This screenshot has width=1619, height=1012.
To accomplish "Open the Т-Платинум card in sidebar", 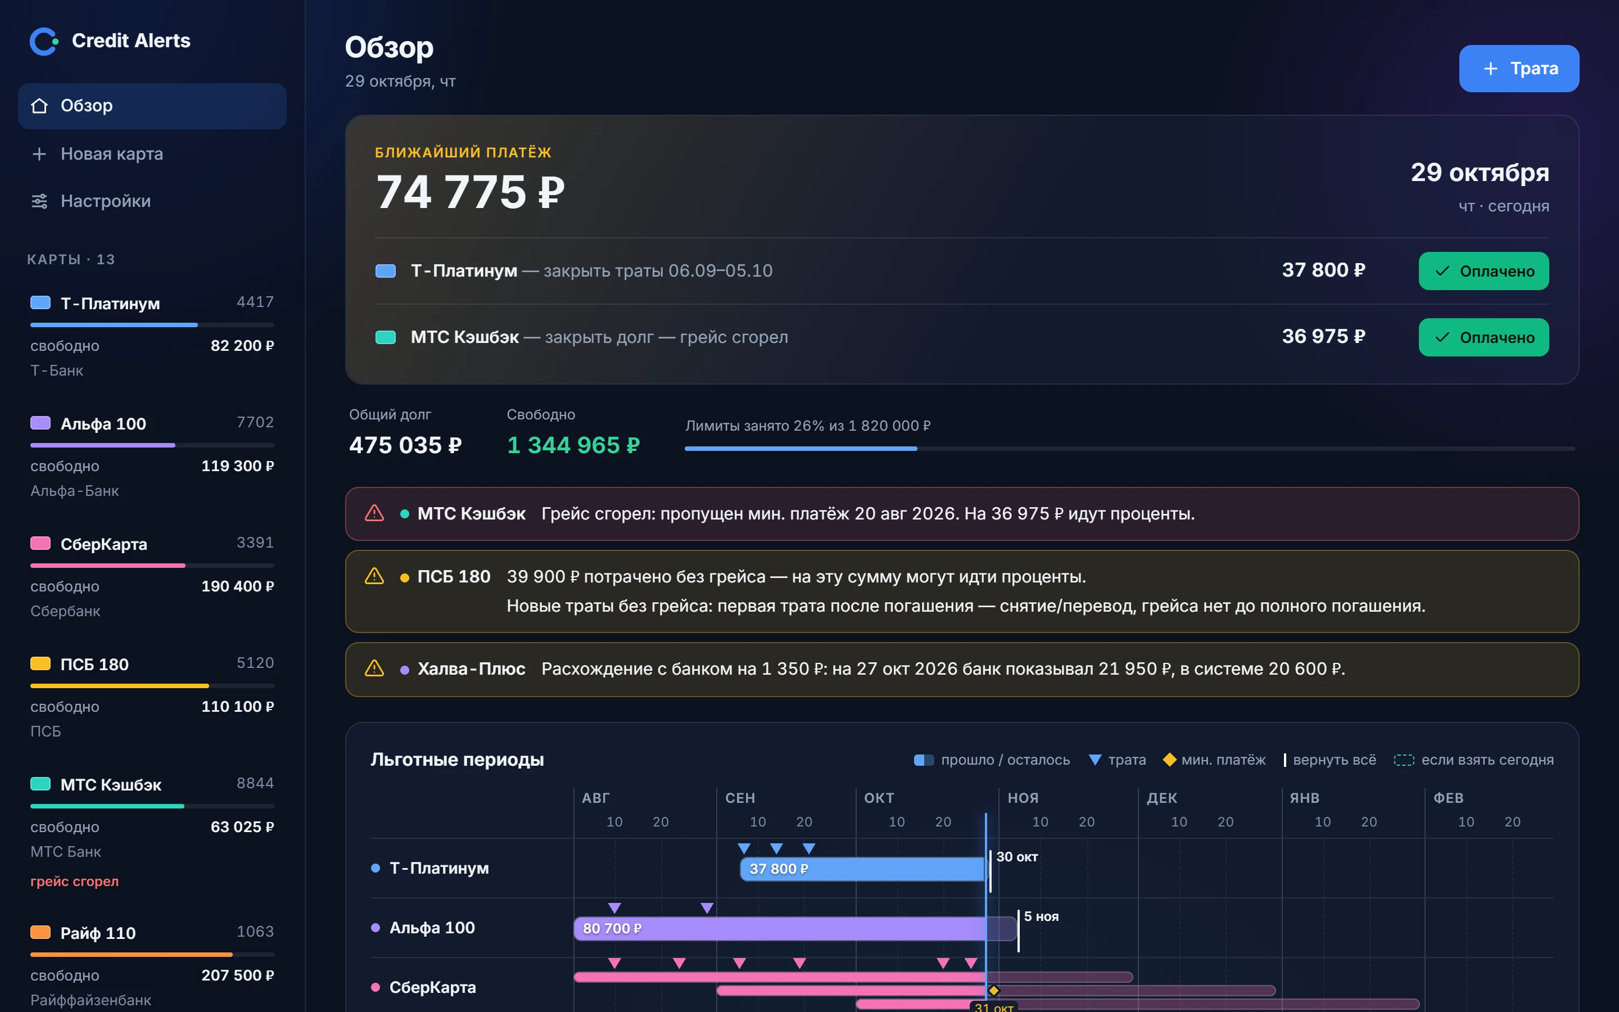I will [x=152, y=336].
